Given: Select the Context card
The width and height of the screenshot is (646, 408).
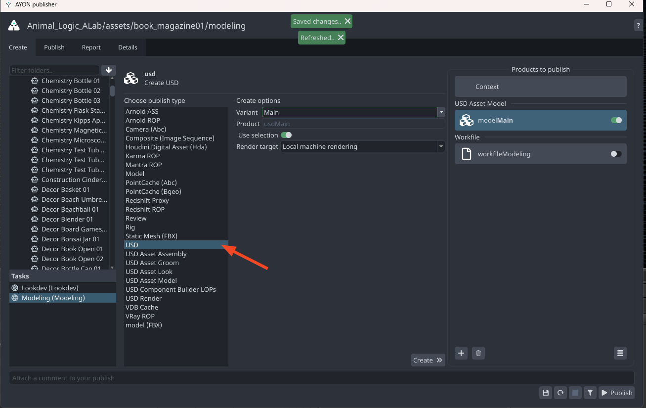Looking at the screenshot, I should [541, 87].
